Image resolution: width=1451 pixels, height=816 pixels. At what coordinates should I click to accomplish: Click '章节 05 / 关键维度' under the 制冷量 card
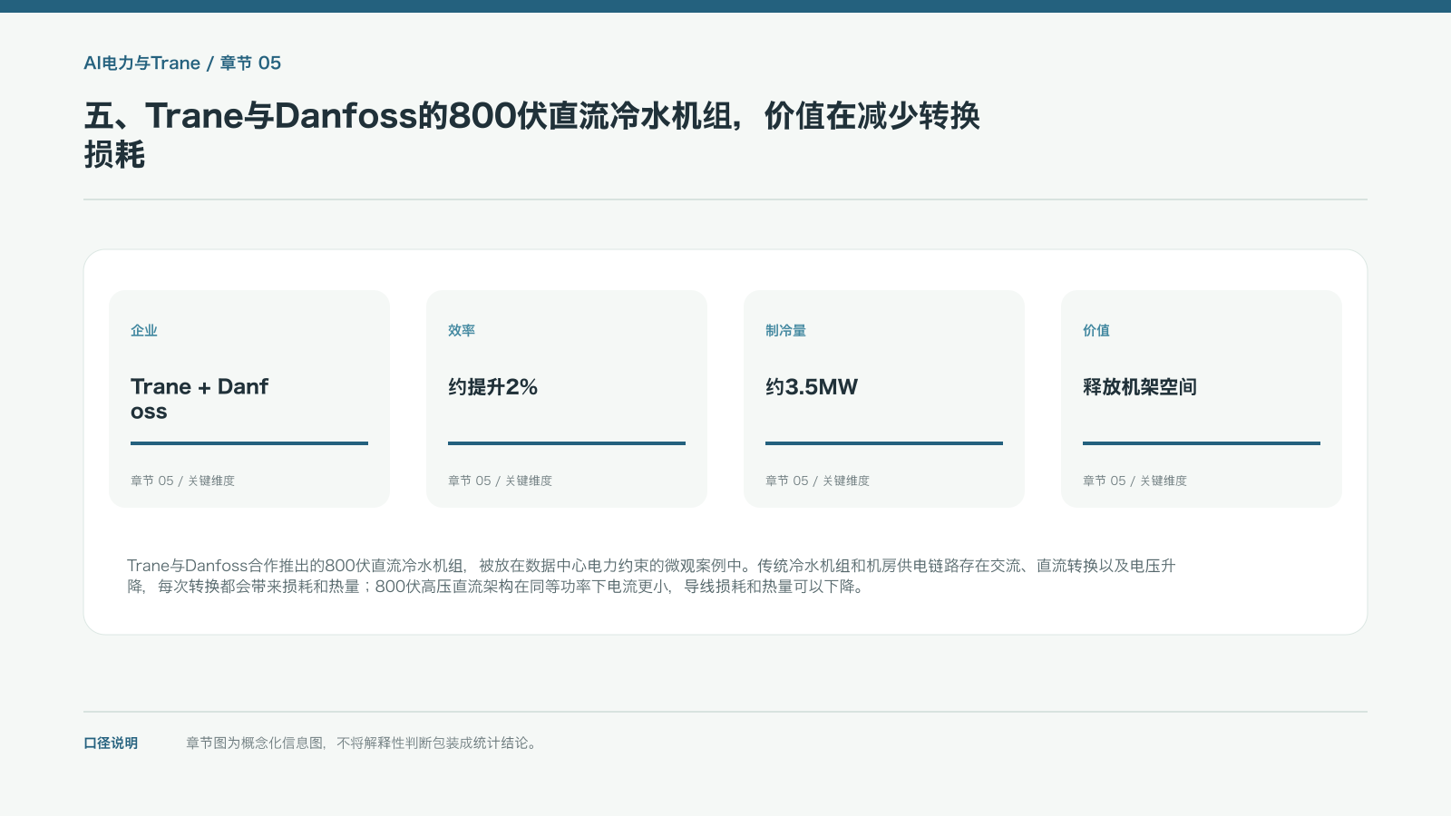click(817, 481)
